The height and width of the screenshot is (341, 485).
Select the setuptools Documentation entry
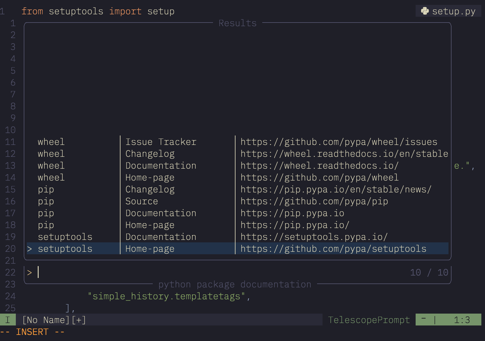coord(238,237)
